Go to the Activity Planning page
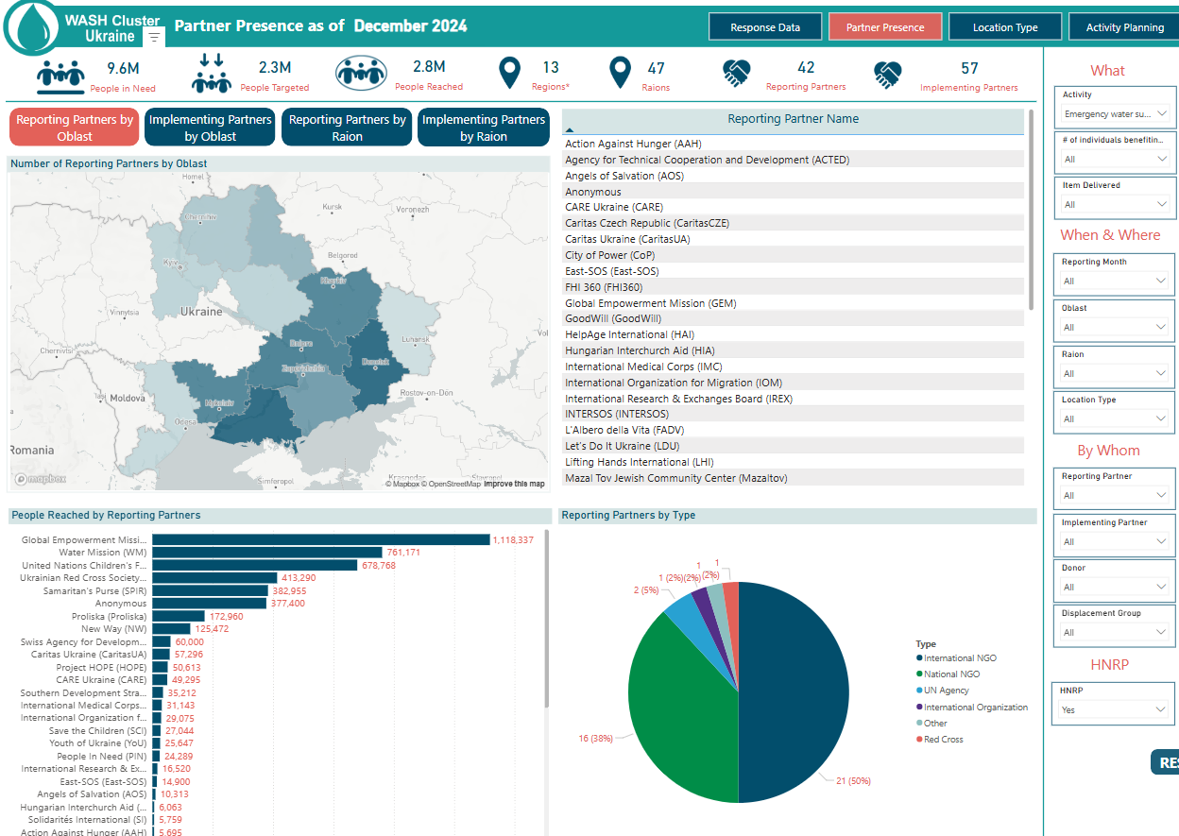The image size is (1179, 836). pos(1124,27)
